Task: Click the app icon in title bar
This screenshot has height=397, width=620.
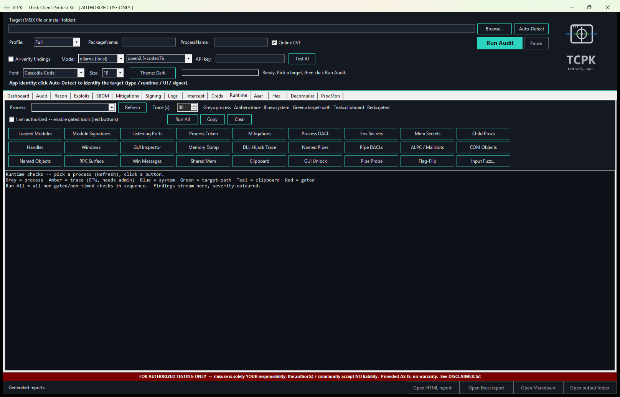Action: click(7, 7)
